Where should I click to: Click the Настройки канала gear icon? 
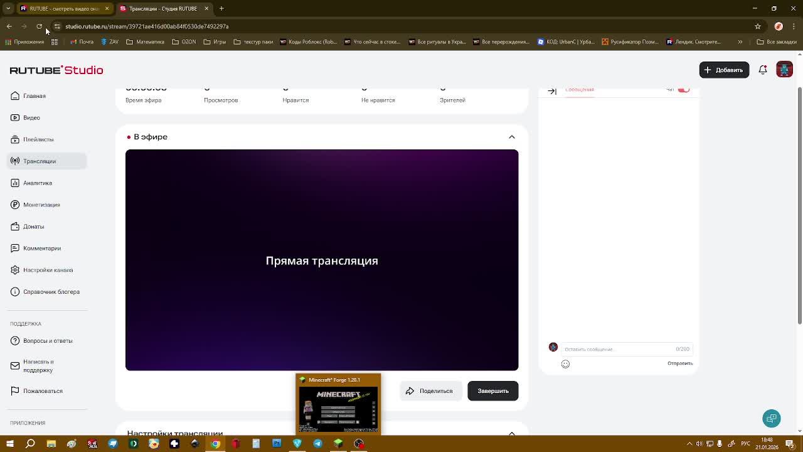pyautogui.click(x=15, y=270)
